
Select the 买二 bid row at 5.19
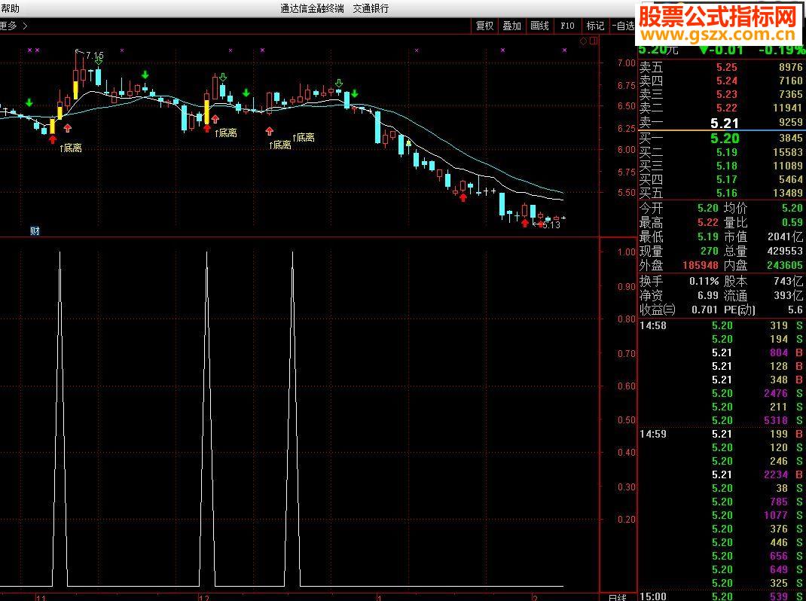(x=721, y=152)
